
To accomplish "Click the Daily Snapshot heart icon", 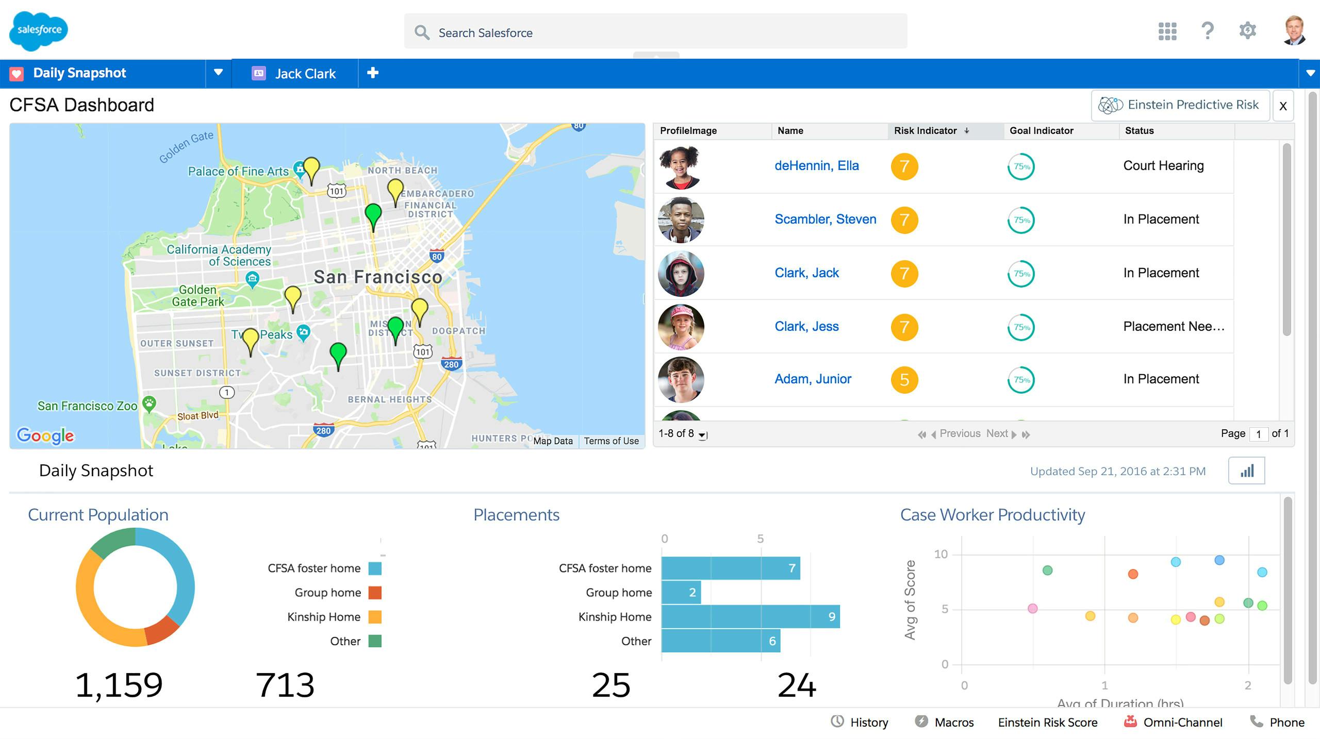I will [16, 74].
